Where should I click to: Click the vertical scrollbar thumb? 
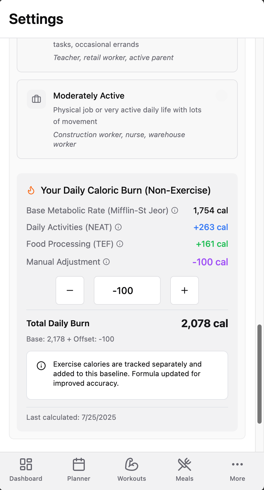(x=260, y=373)
